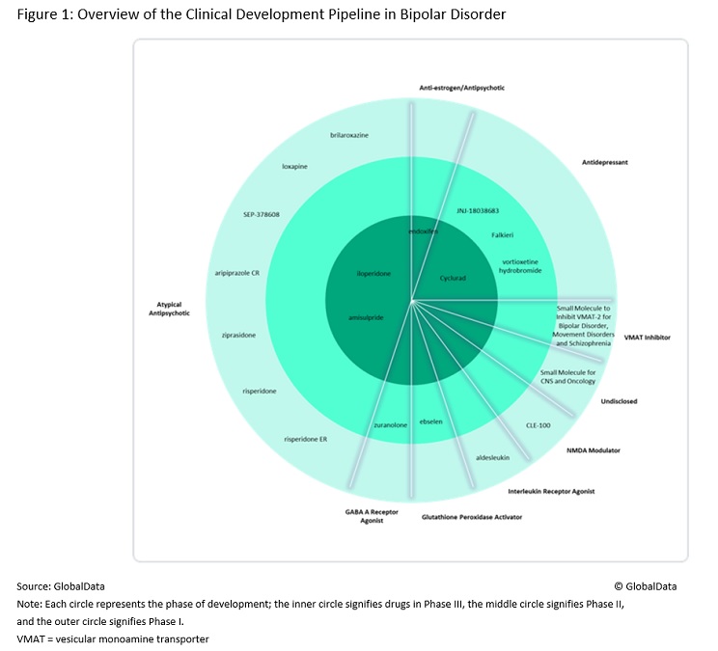This screenshot has height=651, width=718.
Task: Select amisulpride in the Phase III circle
Action: tap(366, 316)
